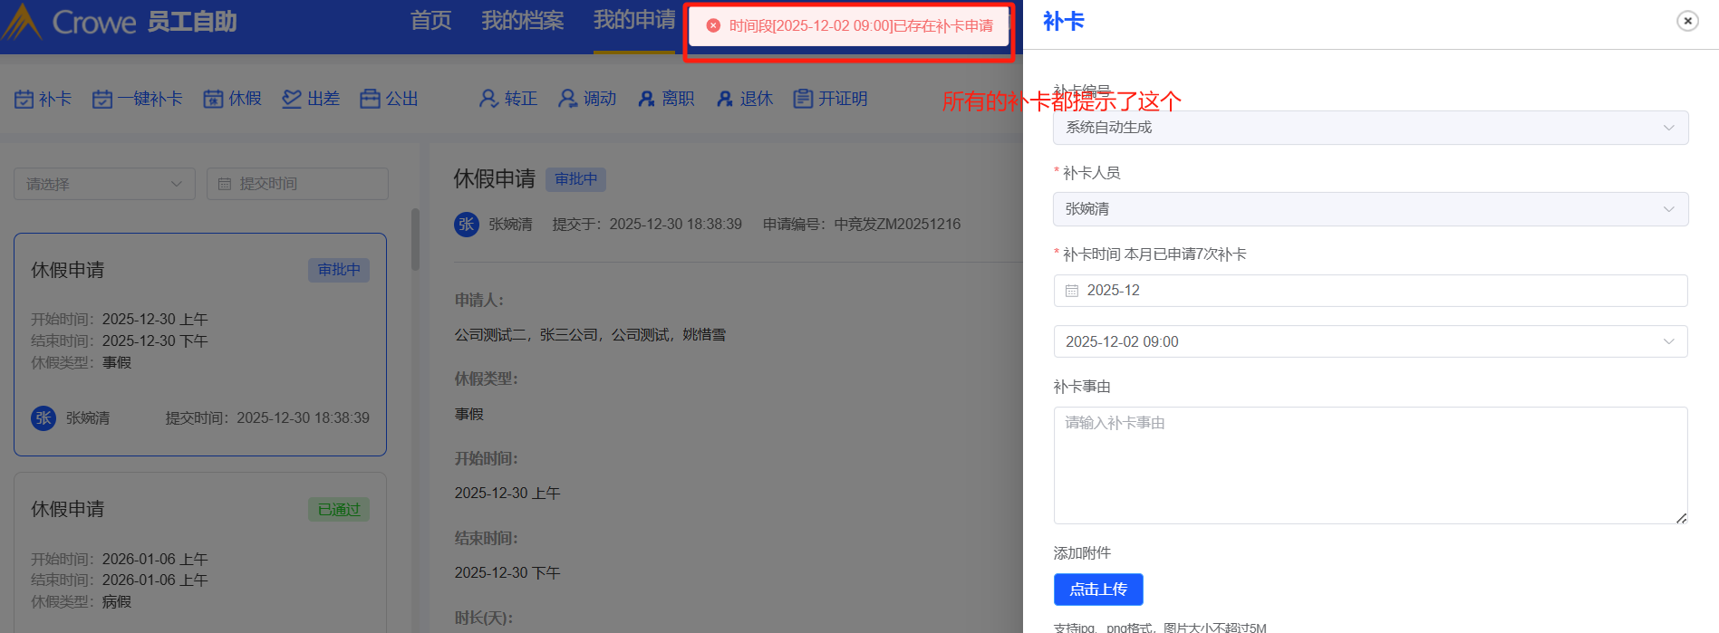Open the 退休 retirement tool

745,99
